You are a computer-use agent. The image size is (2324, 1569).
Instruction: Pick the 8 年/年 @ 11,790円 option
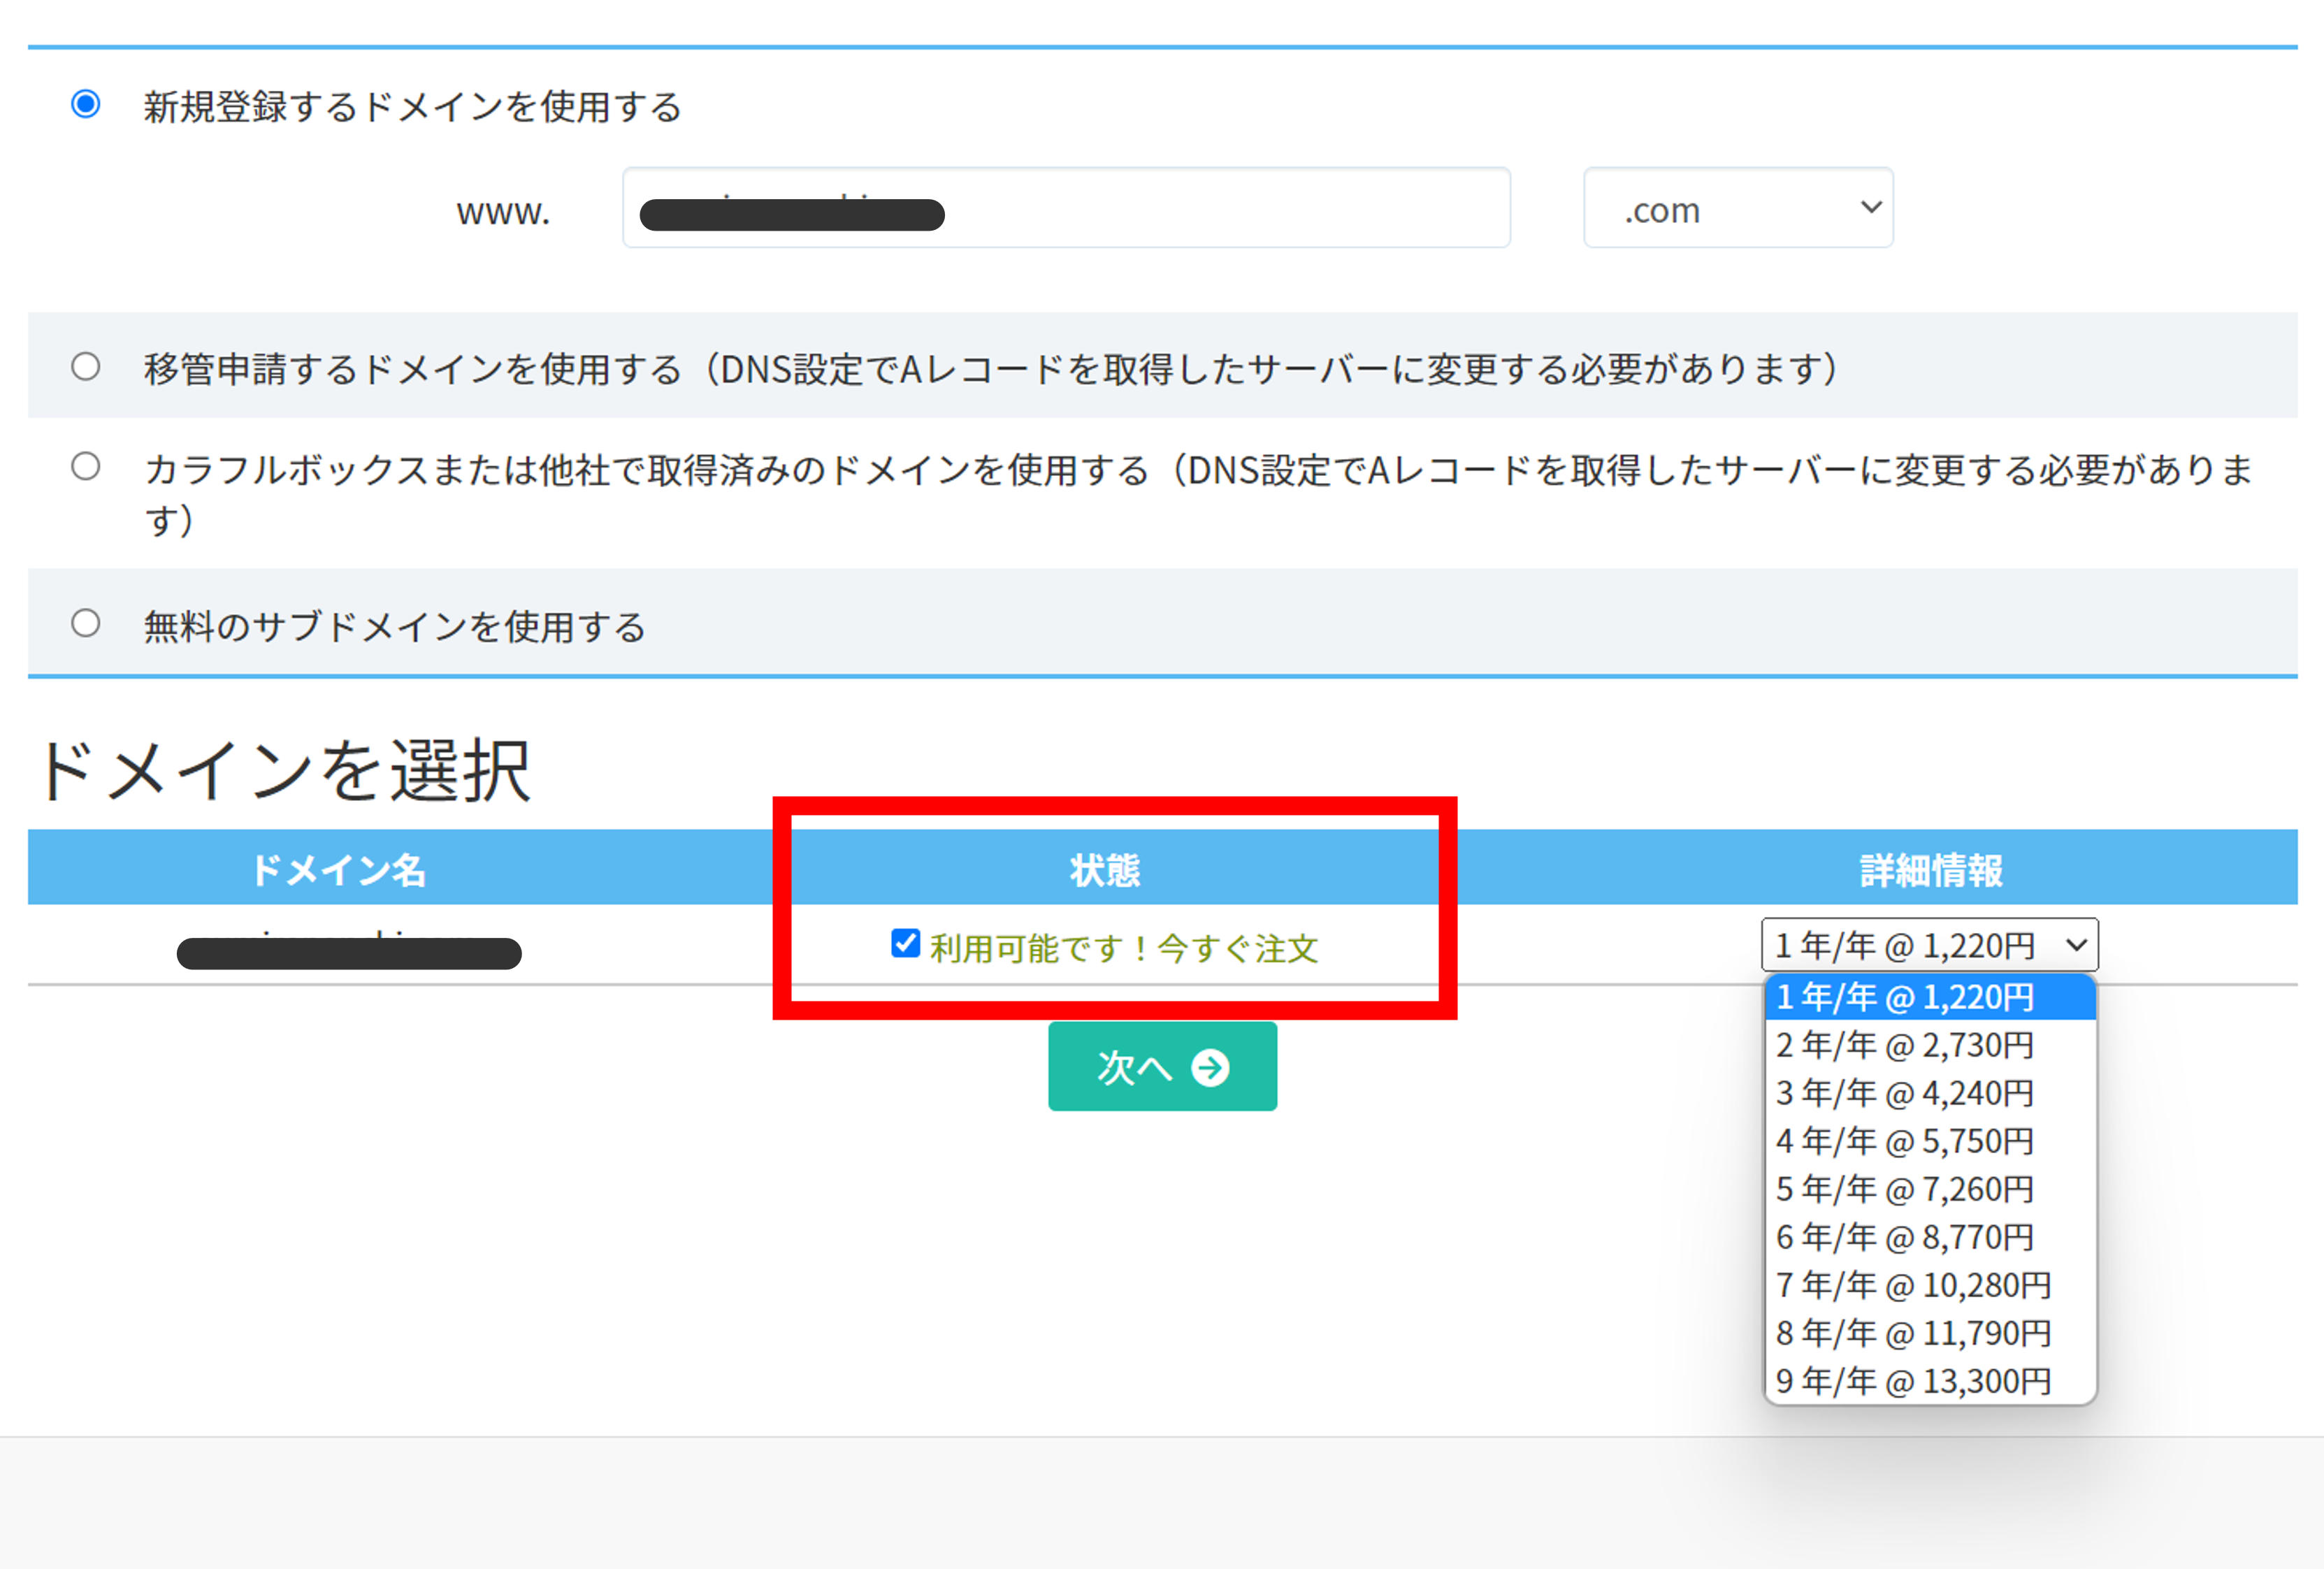point(1929,1333)
